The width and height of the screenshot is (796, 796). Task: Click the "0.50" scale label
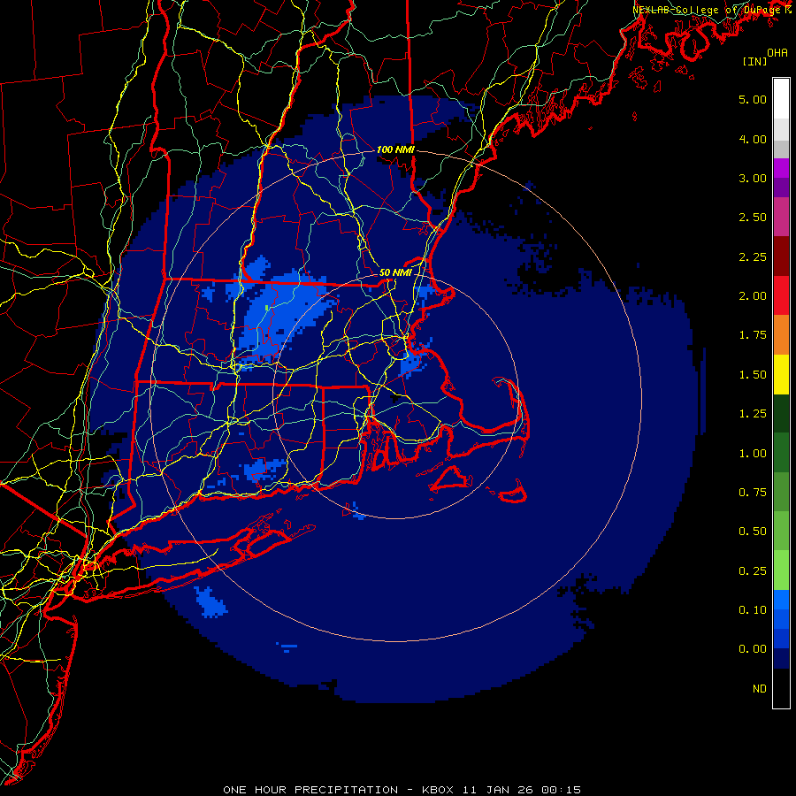(753, 532)
